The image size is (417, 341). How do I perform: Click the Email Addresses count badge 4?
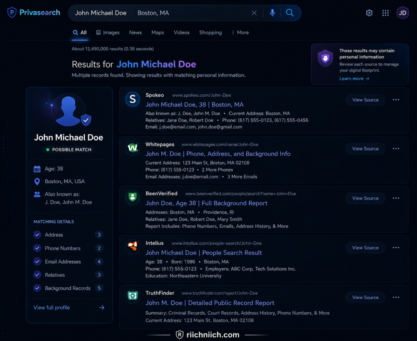click(x=99, y=261)
